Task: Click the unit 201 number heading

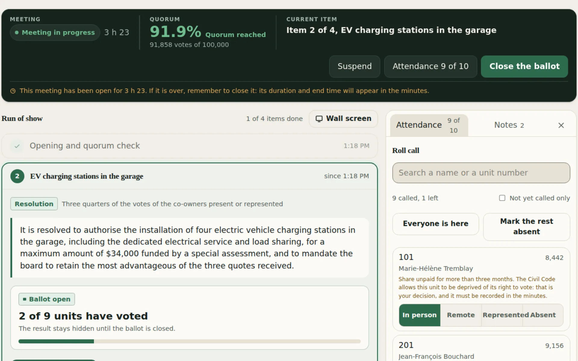Action: point(406,345)
